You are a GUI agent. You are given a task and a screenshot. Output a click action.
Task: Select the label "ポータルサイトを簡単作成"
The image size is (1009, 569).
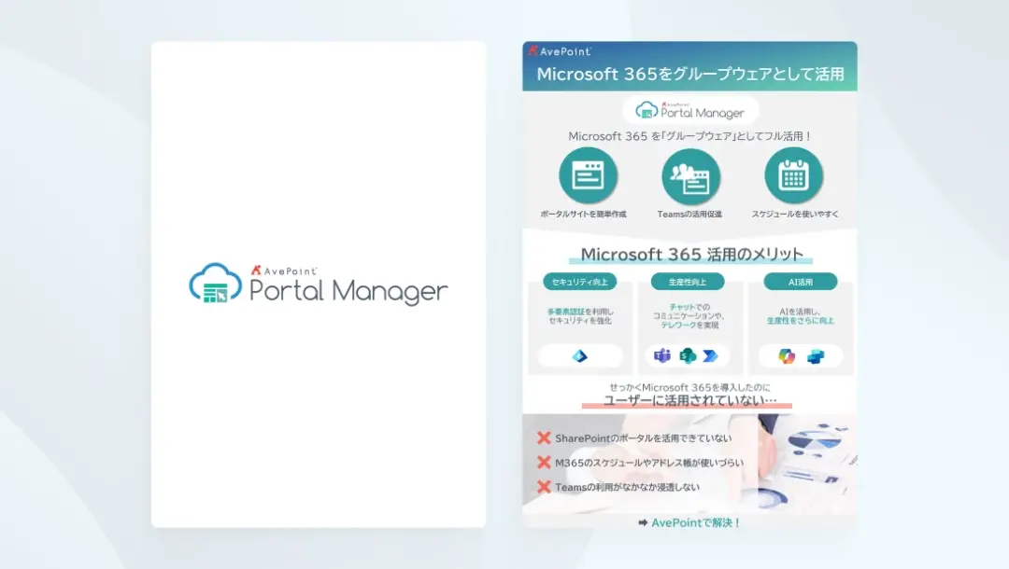[x=583, y=214]
